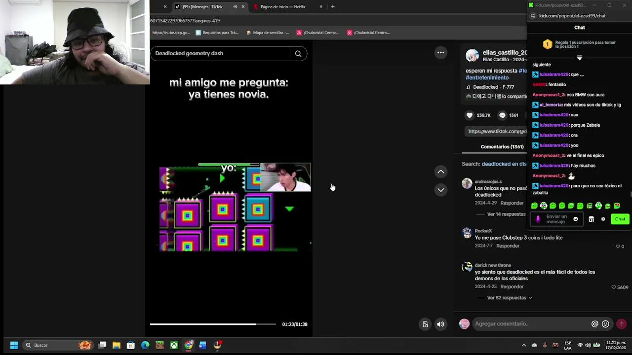Open first ¡Chulavista! Centro bookmark
The height and width of the screenshot is (355, 632).
(x=317, y=33)
